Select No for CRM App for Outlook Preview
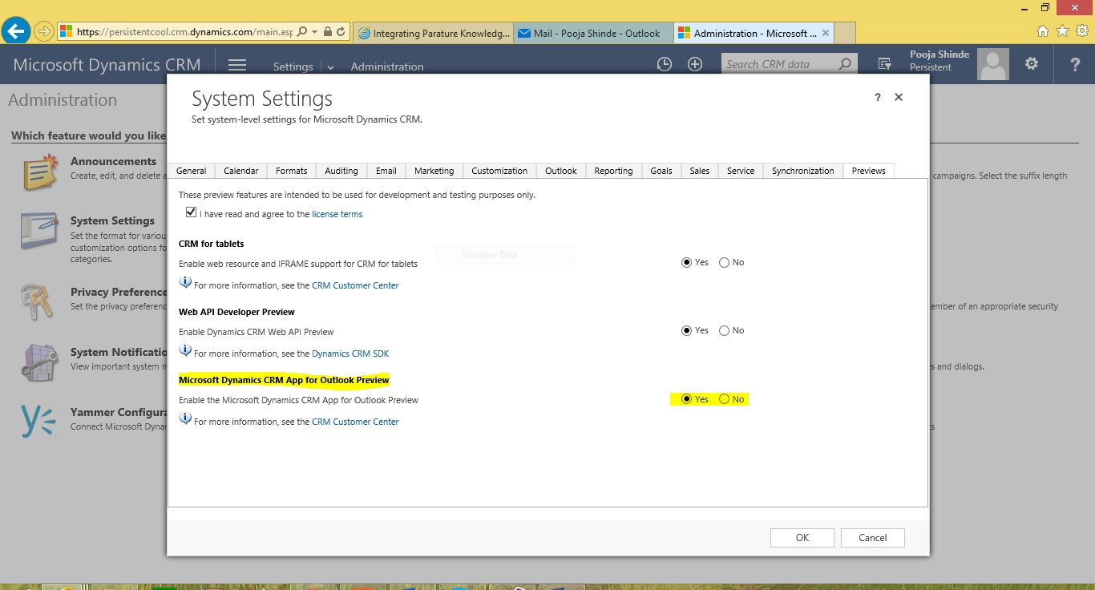The image size is (1095, 590). click(724, 399)
